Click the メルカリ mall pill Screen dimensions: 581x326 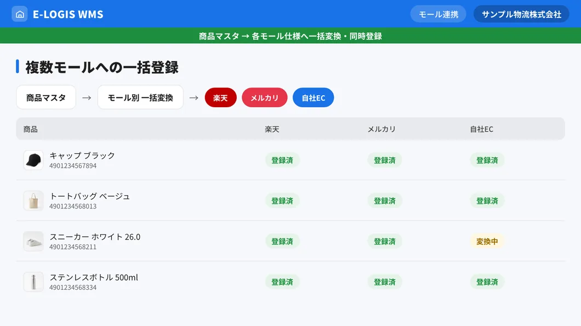265,97
